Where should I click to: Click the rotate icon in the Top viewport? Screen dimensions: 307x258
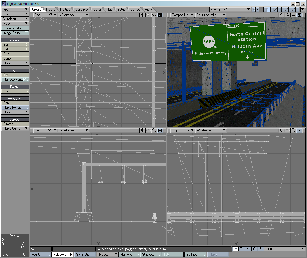click(x=149, y=15)
